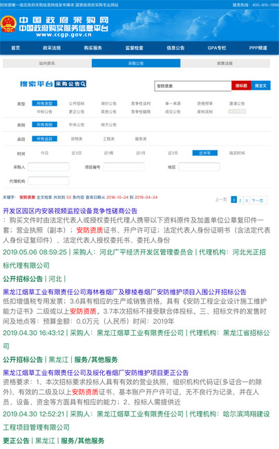The height and width of the screenshot is (449, 279).
Task: Click the 地区 input field
Action: [x=199, y=167]
